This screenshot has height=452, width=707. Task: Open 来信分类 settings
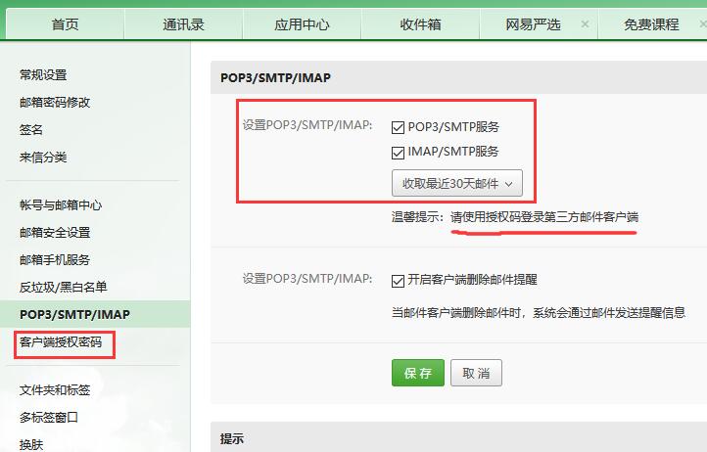pos(43,158)
